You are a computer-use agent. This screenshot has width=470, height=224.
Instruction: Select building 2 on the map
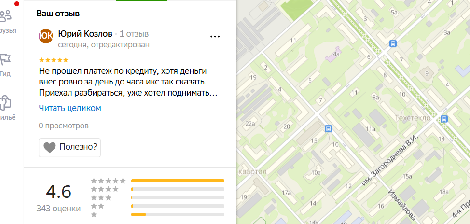[x=265, y=68]
